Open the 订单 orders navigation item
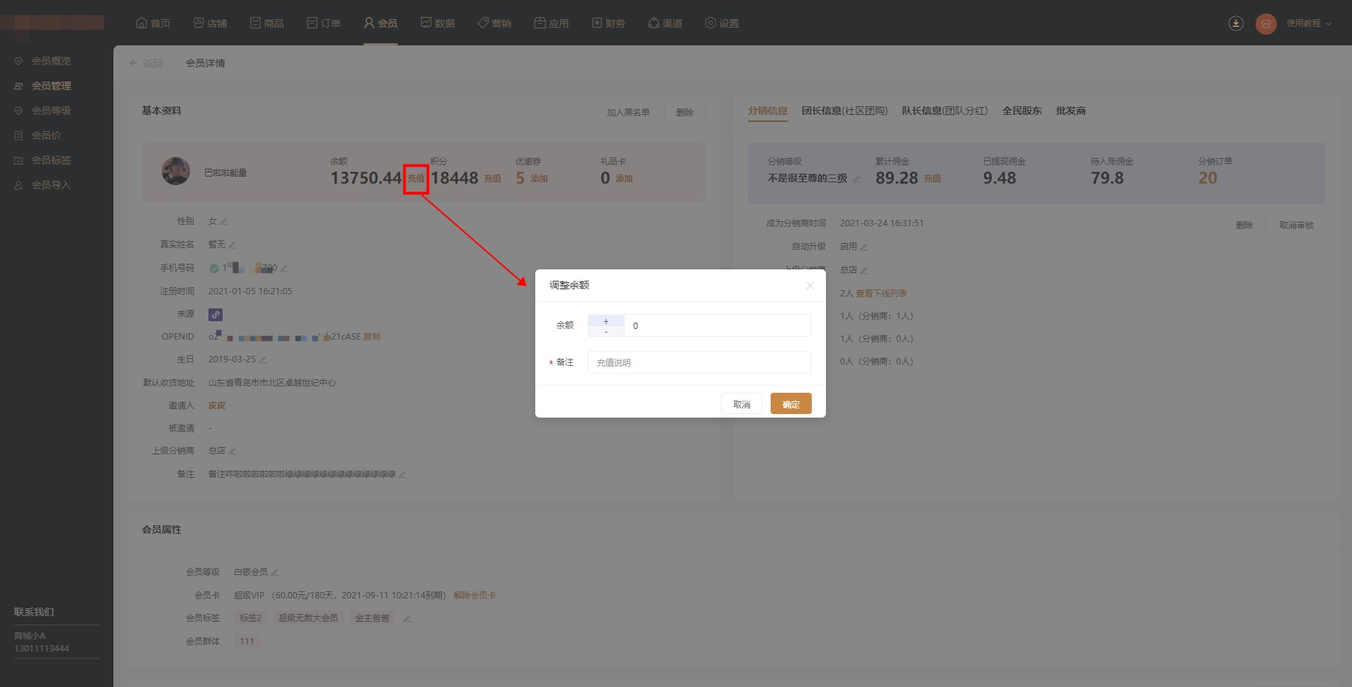 point(323,23)
